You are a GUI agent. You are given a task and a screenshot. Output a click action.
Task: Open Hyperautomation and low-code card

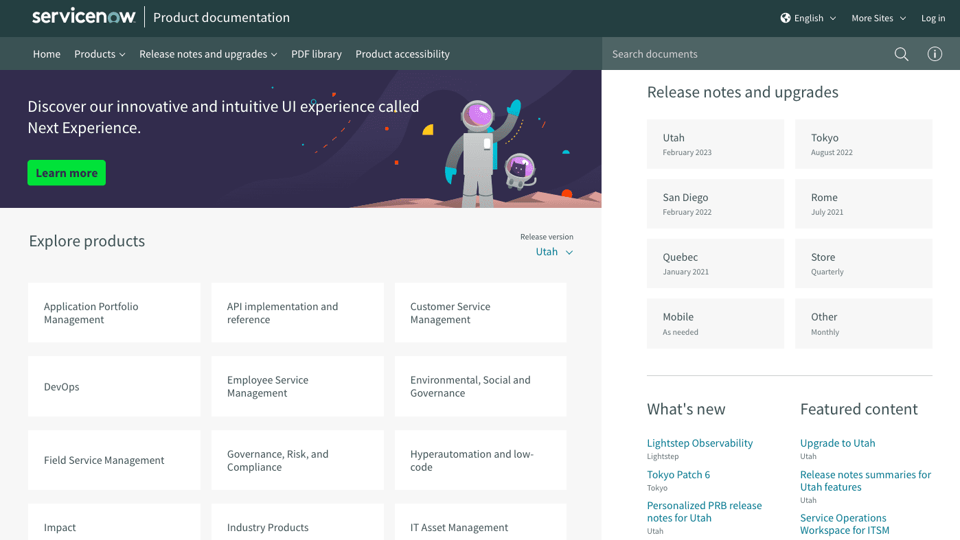(x=481, y=460)
